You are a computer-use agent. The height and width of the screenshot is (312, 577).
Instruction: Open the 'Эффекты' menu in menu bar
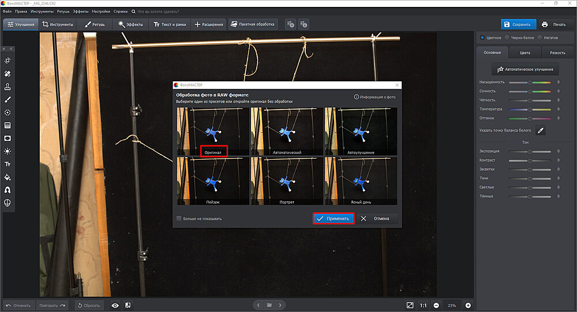click(x=80, y=11)
